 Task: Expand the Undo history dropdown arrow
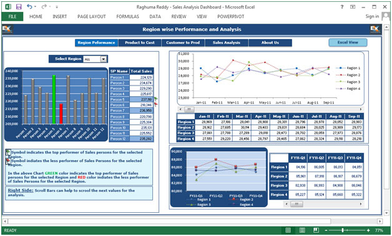pos(35,6)
